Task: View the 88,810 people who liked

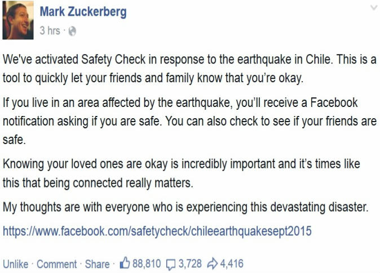Action: (x=147, y=263)
